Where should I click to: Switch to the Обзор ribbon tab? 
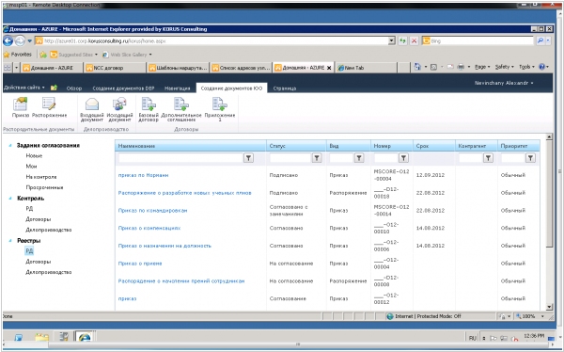pyautogui.click(x=74, y=88)
